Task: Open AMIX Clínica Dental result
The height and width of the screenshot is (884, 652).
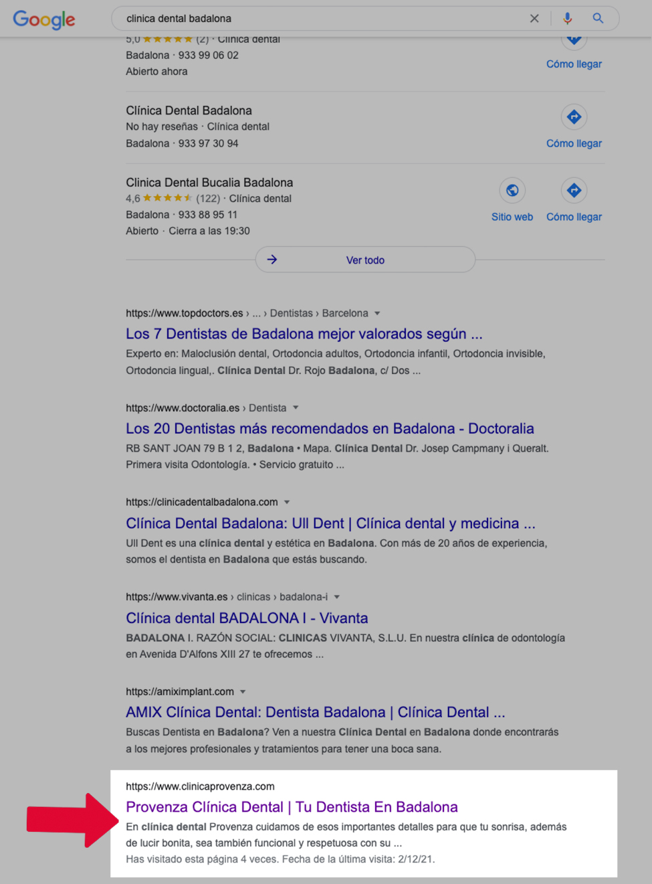Action: pyautogui.click(x=316, y=712)
